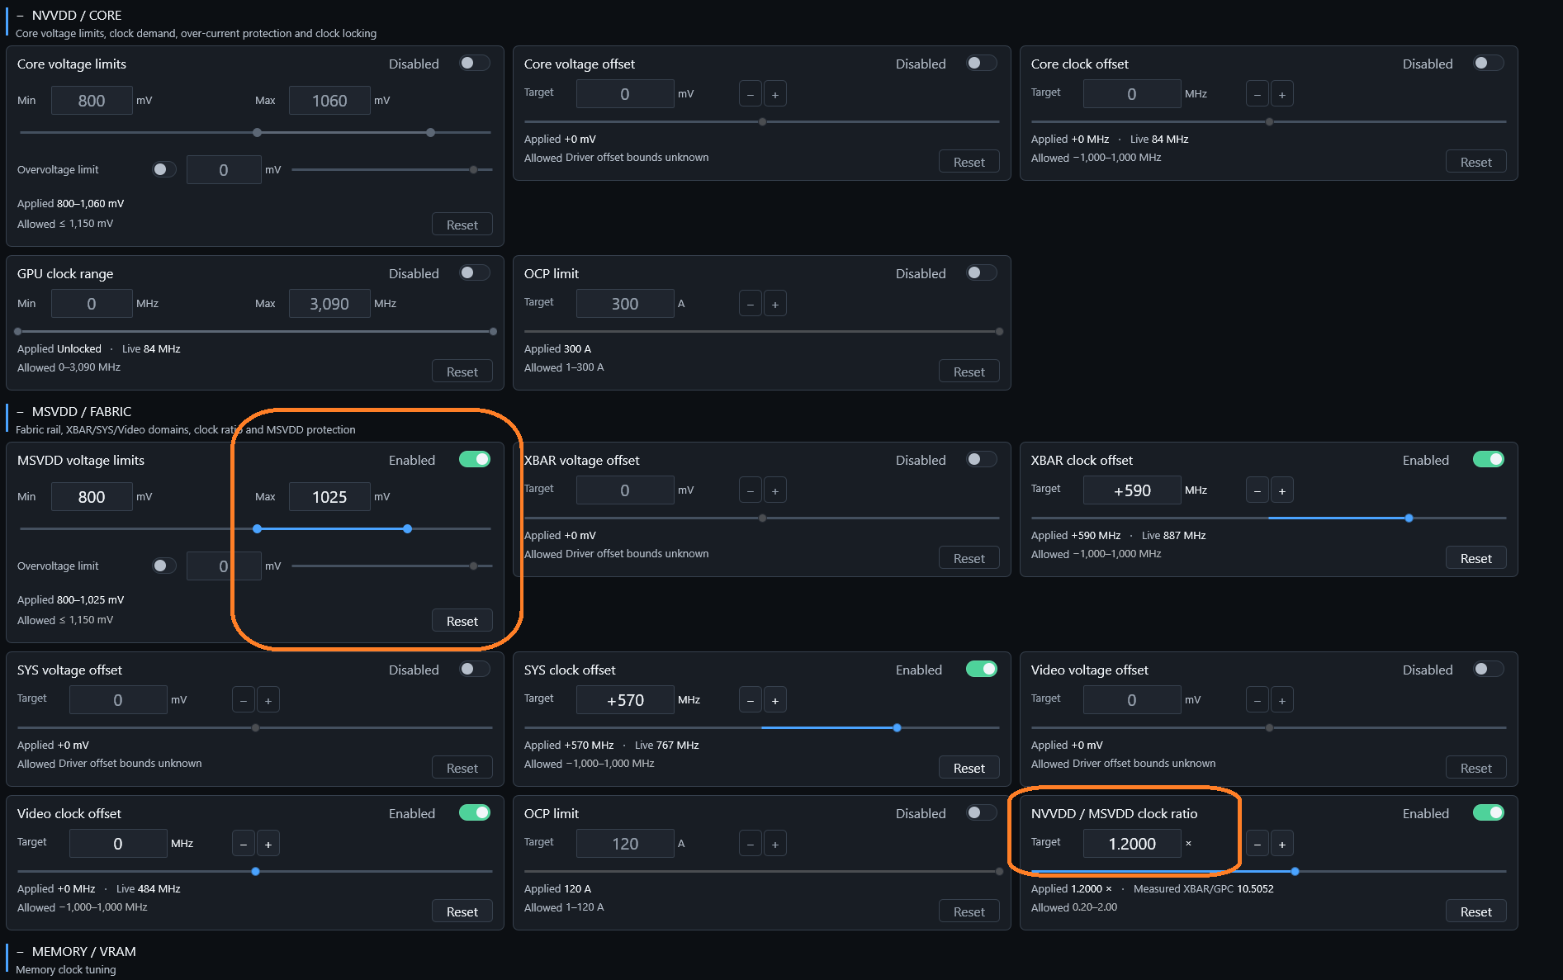Viewport: 1563px width, 980px height.
Task: Click minus button for XBAR voltage offset
Action: [x=750, y=490]
